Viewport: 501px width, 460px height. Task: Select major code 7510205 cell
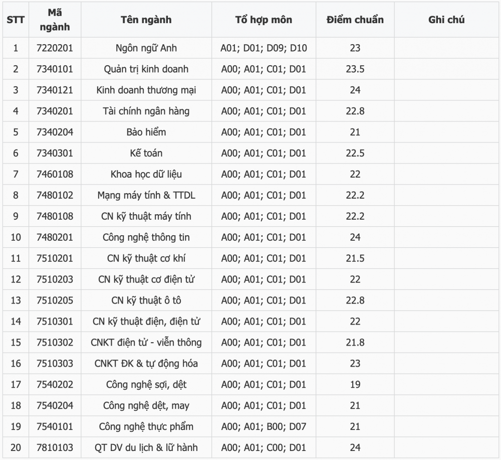pyautogui.click(x=55, y=300)
